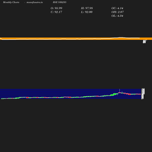Select the last red candle on right
Viewport: 152px width, 152px height.
click(x=140, y=94)
